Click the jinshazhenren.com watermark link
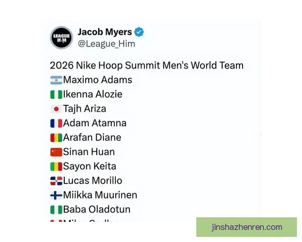 [x=247, y=227]
